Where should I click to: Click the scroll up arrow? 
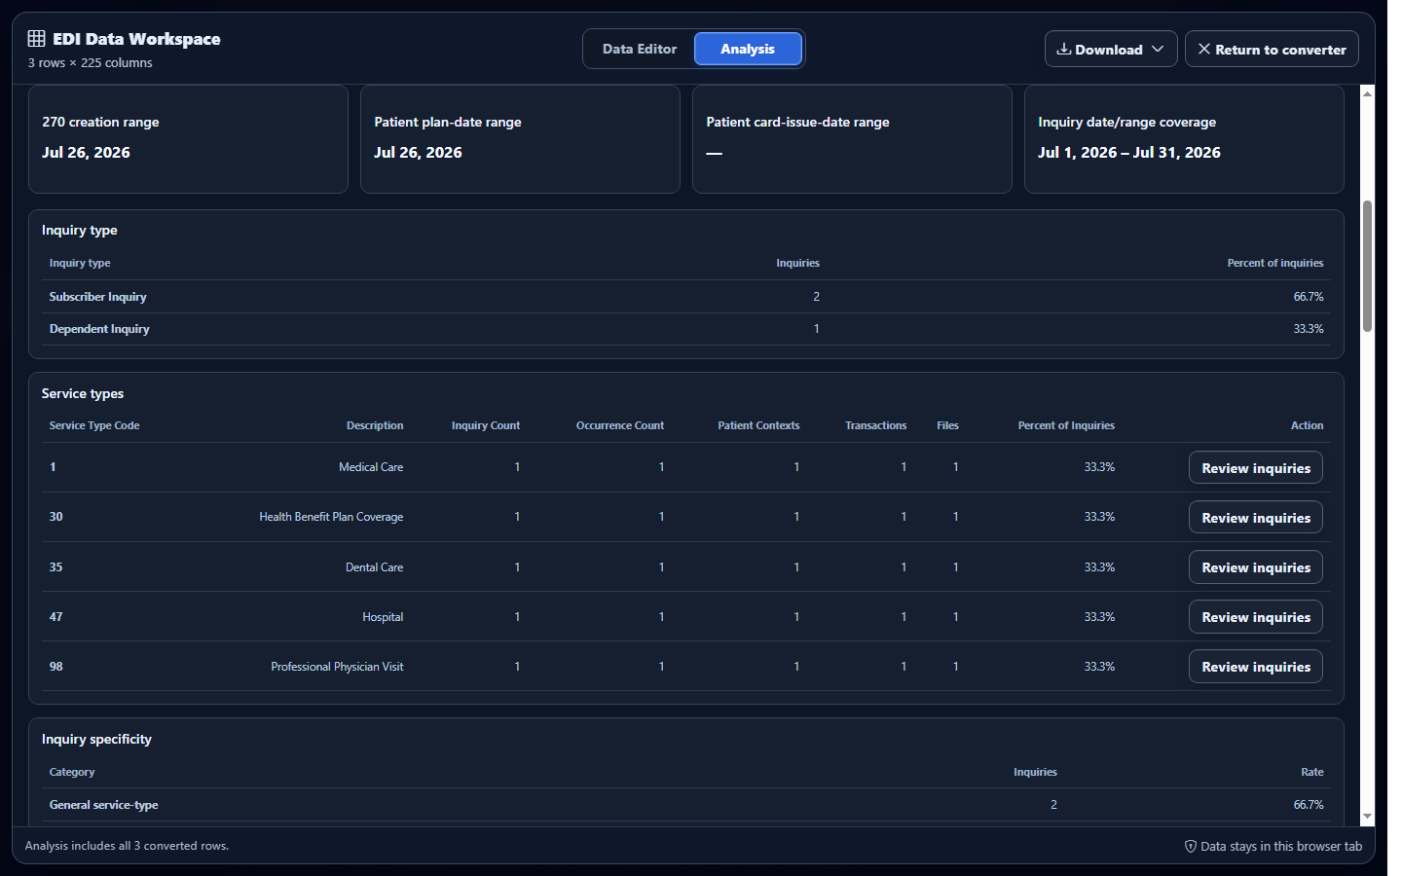[1368, 93]
